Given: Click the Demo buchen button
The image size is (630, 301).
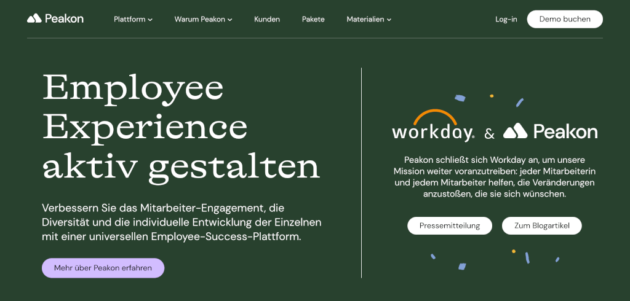Looking at the screenshot, I should coord(565,19).
